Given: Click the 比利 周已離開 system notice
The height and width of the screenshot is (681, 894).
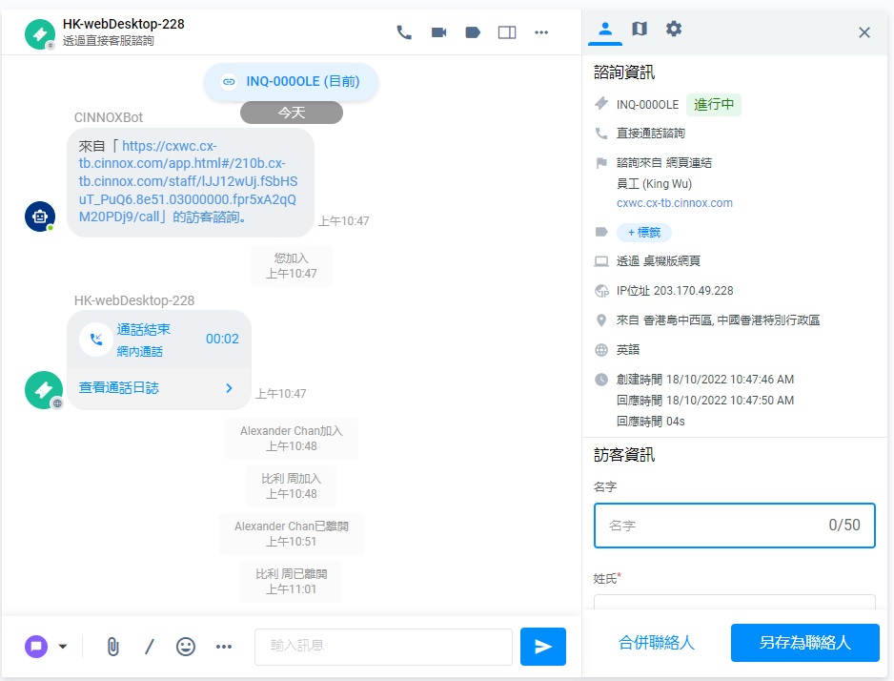Looking at the screenshot, I should (291, 581).
